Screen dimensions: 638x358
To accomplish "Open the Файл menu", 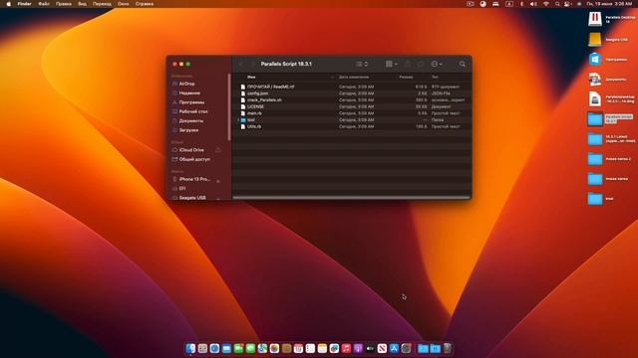I will pos(44,4).
